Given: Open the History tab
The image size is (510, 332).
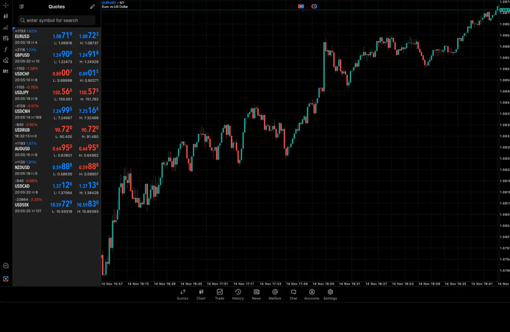Looking at the screenshot, I should 238,294.
